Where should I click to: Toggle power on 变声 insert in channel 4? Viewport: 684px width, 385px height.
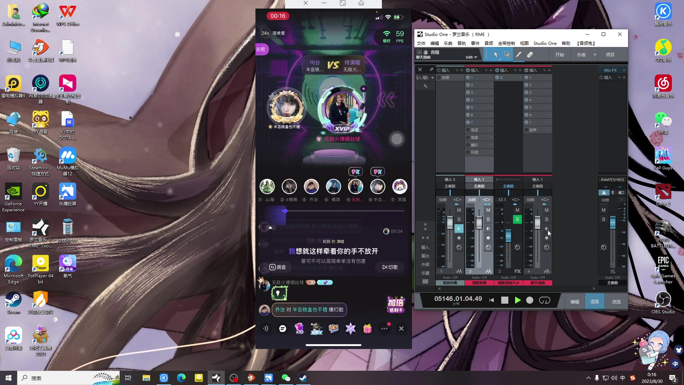527,130
